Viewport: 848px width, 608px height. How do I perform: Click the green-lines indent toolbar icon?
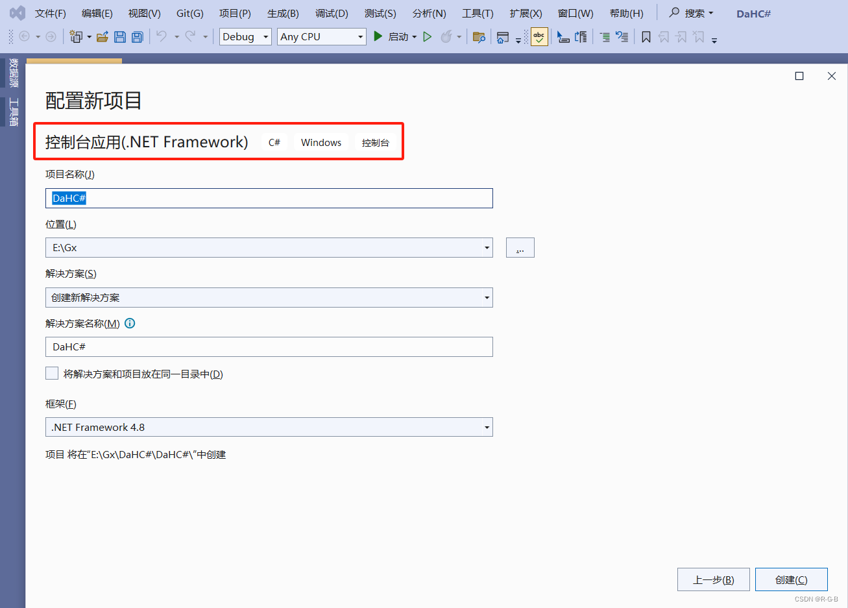[605, 37]
